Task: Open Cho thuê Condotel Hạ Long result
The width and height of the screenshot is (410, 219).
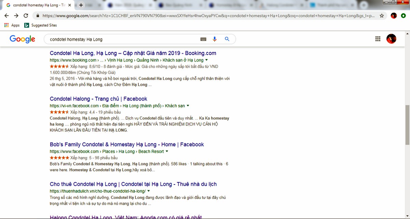Action: (133, 184)
